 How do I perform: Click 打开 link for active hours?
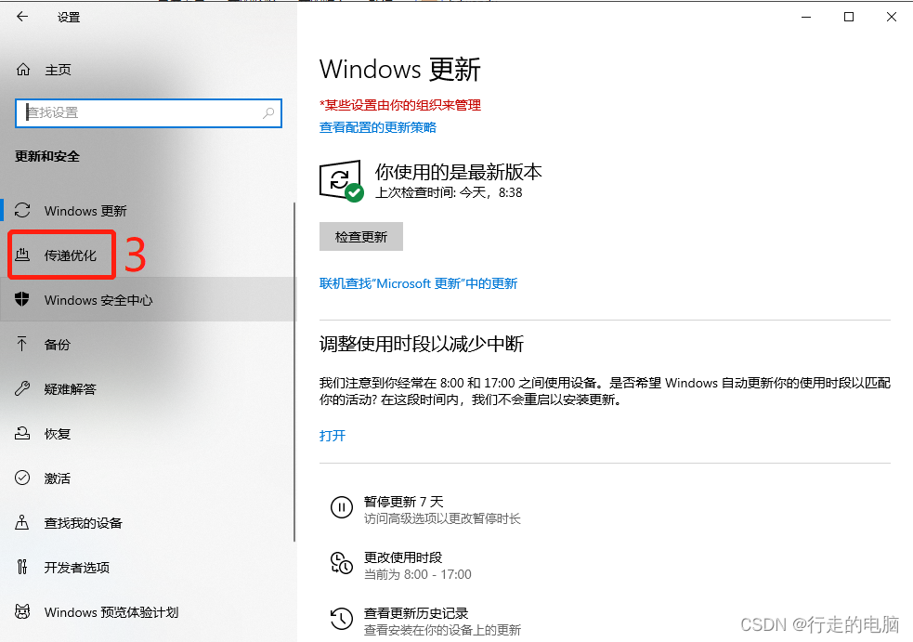pyautogui.click(x=333, y=435)
